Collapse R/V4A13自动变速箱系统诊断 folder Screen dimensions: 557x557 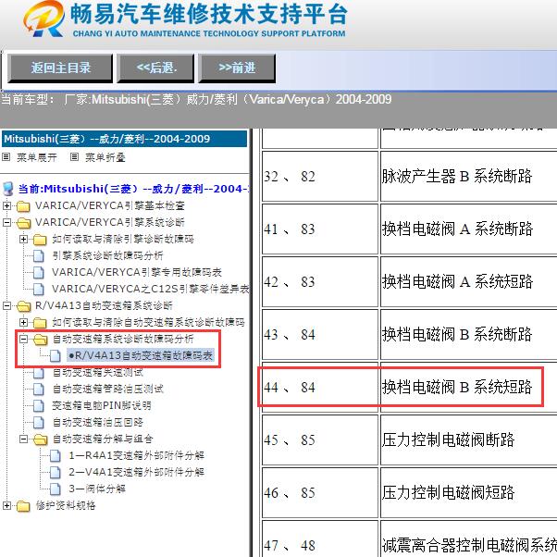pyautogui.click(x=6, y=305)
